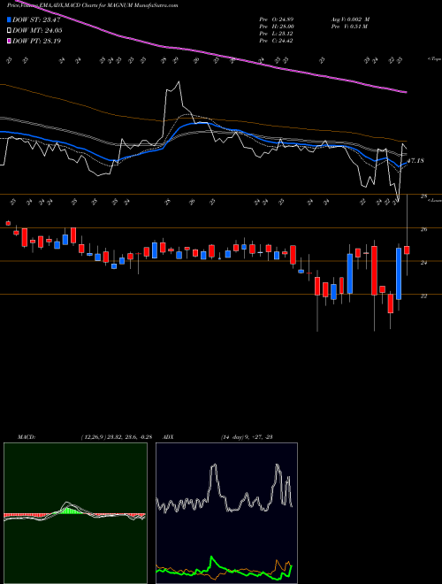Click the 'Pre H: 28.00' value
The width and height of the screenshot is (442, 584).
[277, 27]
